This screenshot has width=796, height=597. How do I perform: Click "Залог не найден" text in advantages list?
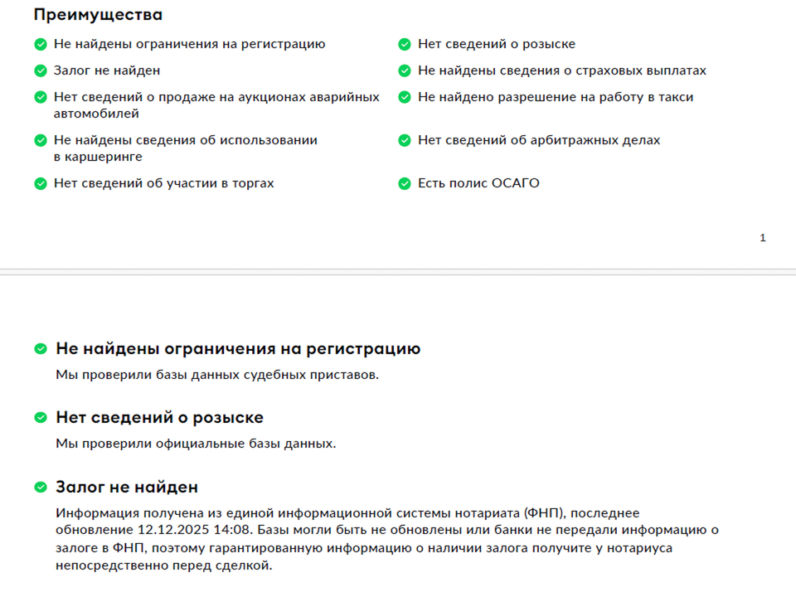click(107, 71)
